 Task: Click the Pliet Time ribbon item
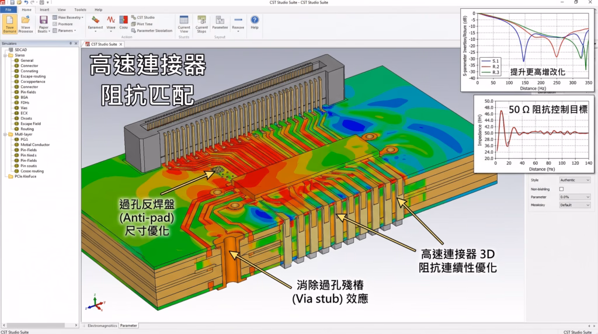142,24
